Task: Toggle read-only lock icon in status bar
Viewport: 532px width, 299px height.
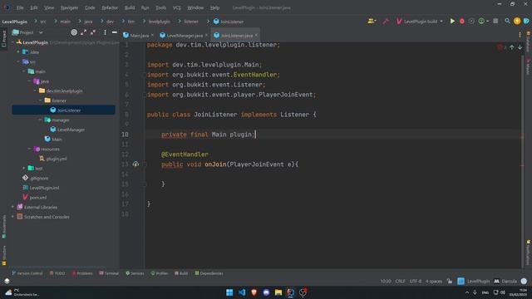Action: (x=450, y=281)
